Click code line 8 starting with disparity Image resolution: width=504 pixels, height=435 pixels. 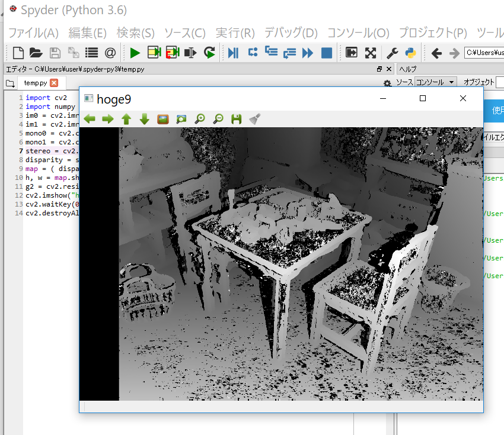click(x=52, y=160)
